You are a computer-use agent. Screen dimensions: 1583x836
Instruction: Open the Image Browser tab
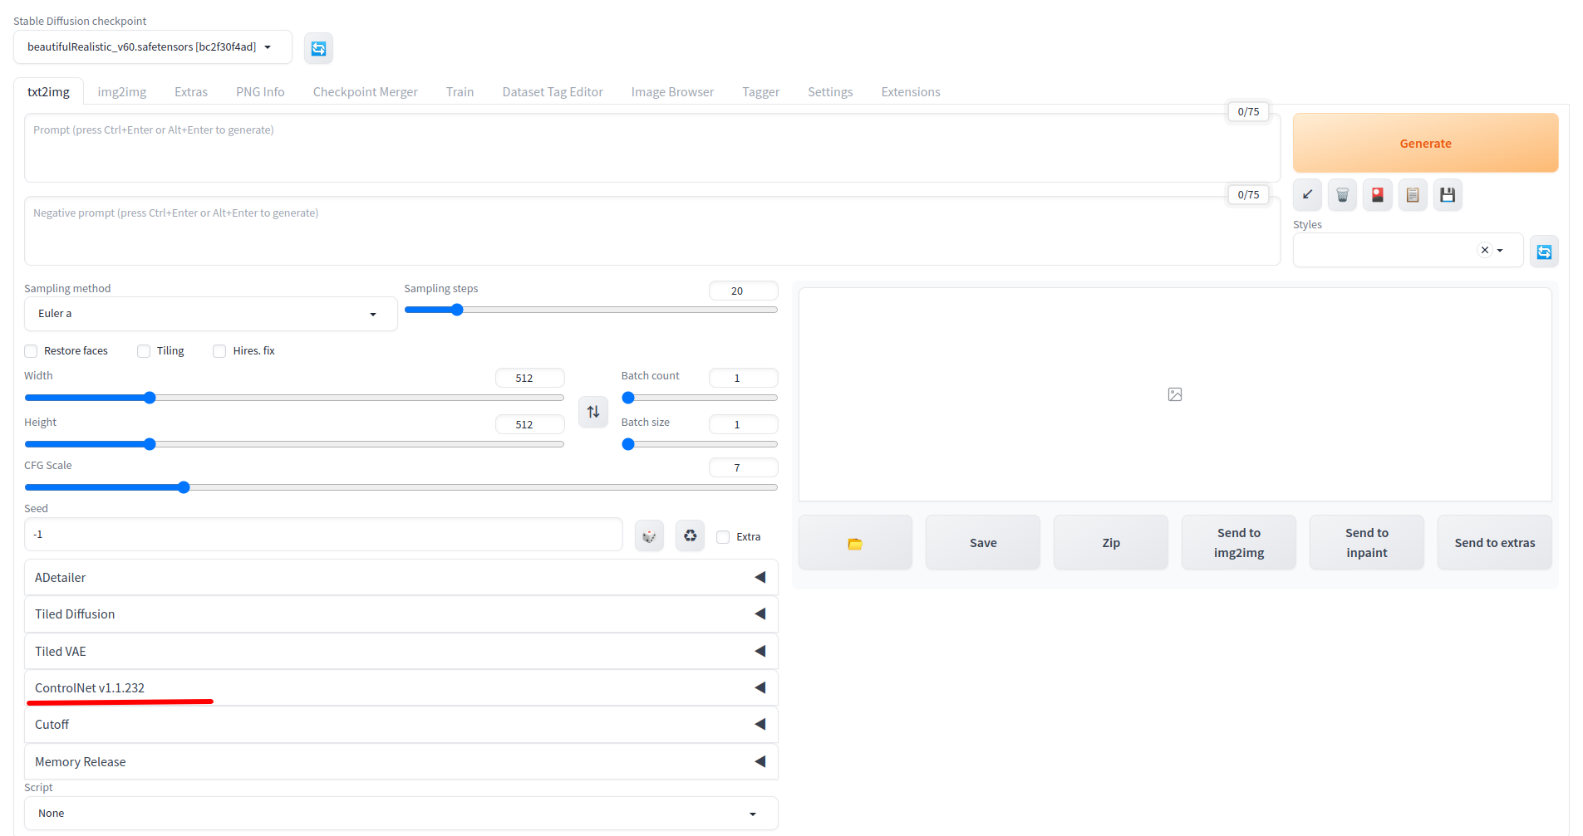[x=672, y=91]
